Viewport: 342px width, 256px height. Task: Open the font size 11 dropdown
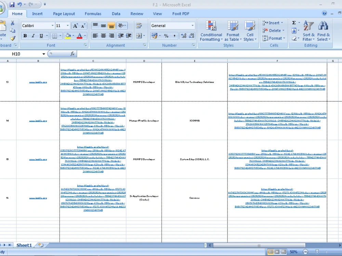(x=68, y=26)
